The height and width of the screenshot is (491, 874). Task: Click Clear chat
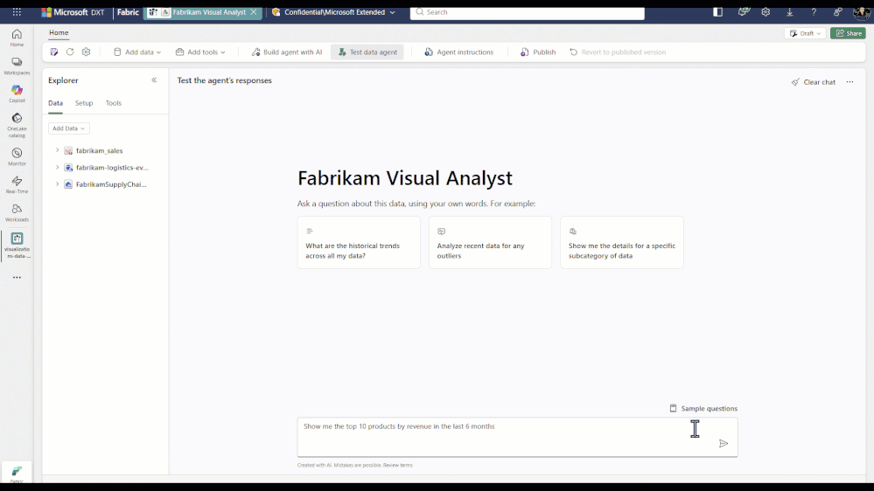814,82
